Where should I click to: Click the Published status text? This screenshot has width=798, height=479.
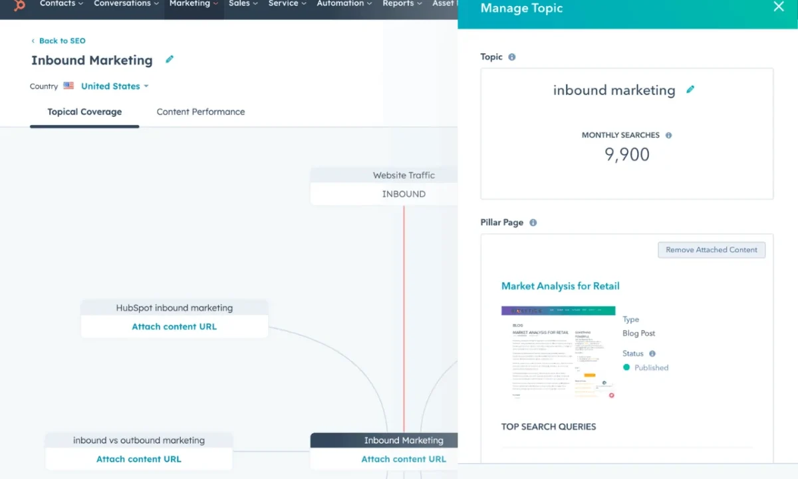pos(651,368)
